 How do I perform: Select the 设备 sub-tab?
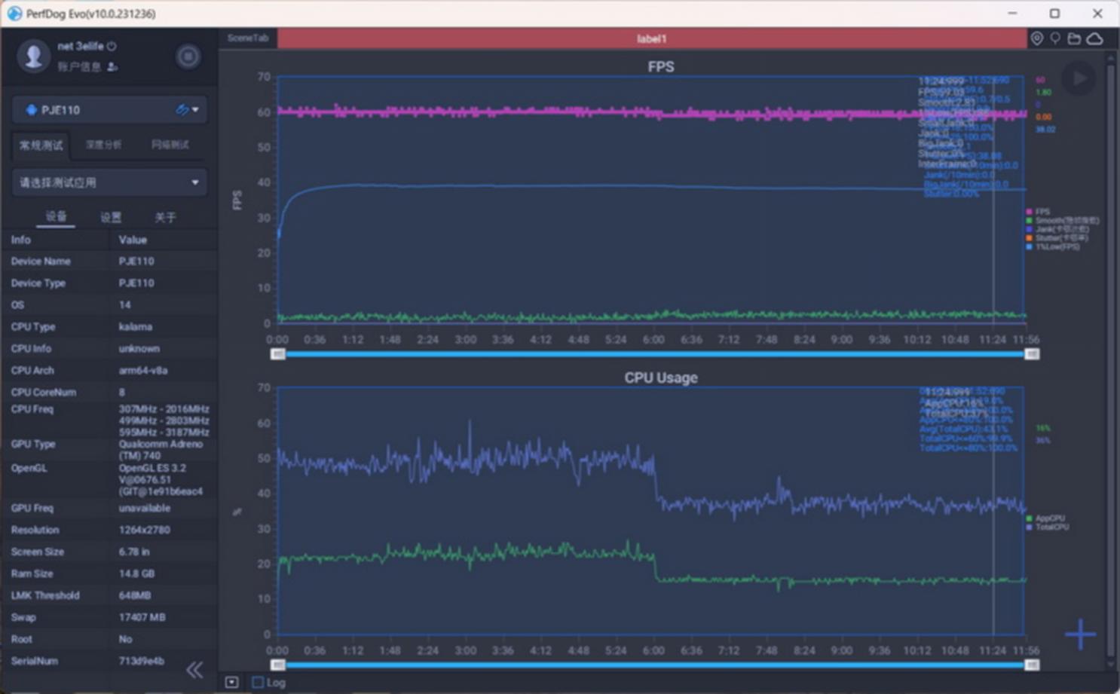[56, 217]
